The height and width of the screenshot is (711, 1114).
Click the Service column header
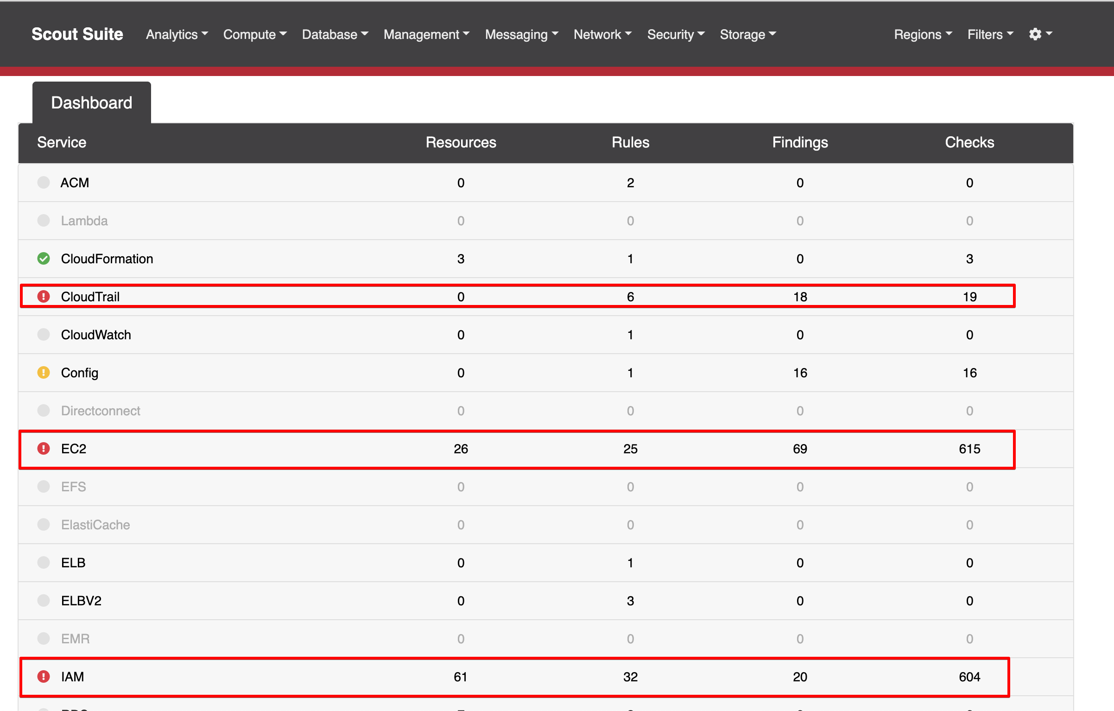[x=62, y=142]
